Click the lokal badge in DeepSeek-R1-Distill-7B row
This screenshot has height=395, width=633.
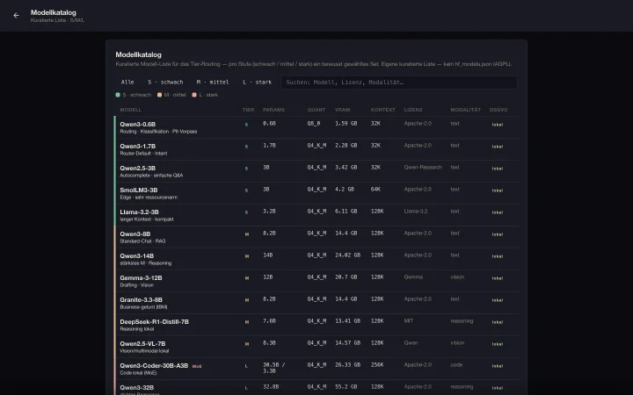coord(498,322)
